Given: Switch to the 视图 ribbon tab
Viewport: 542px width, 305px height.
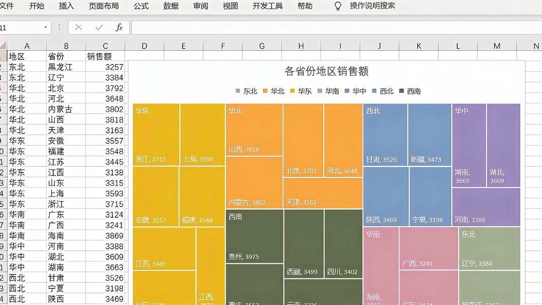Looking at the screenshot, I should [230, 6].
